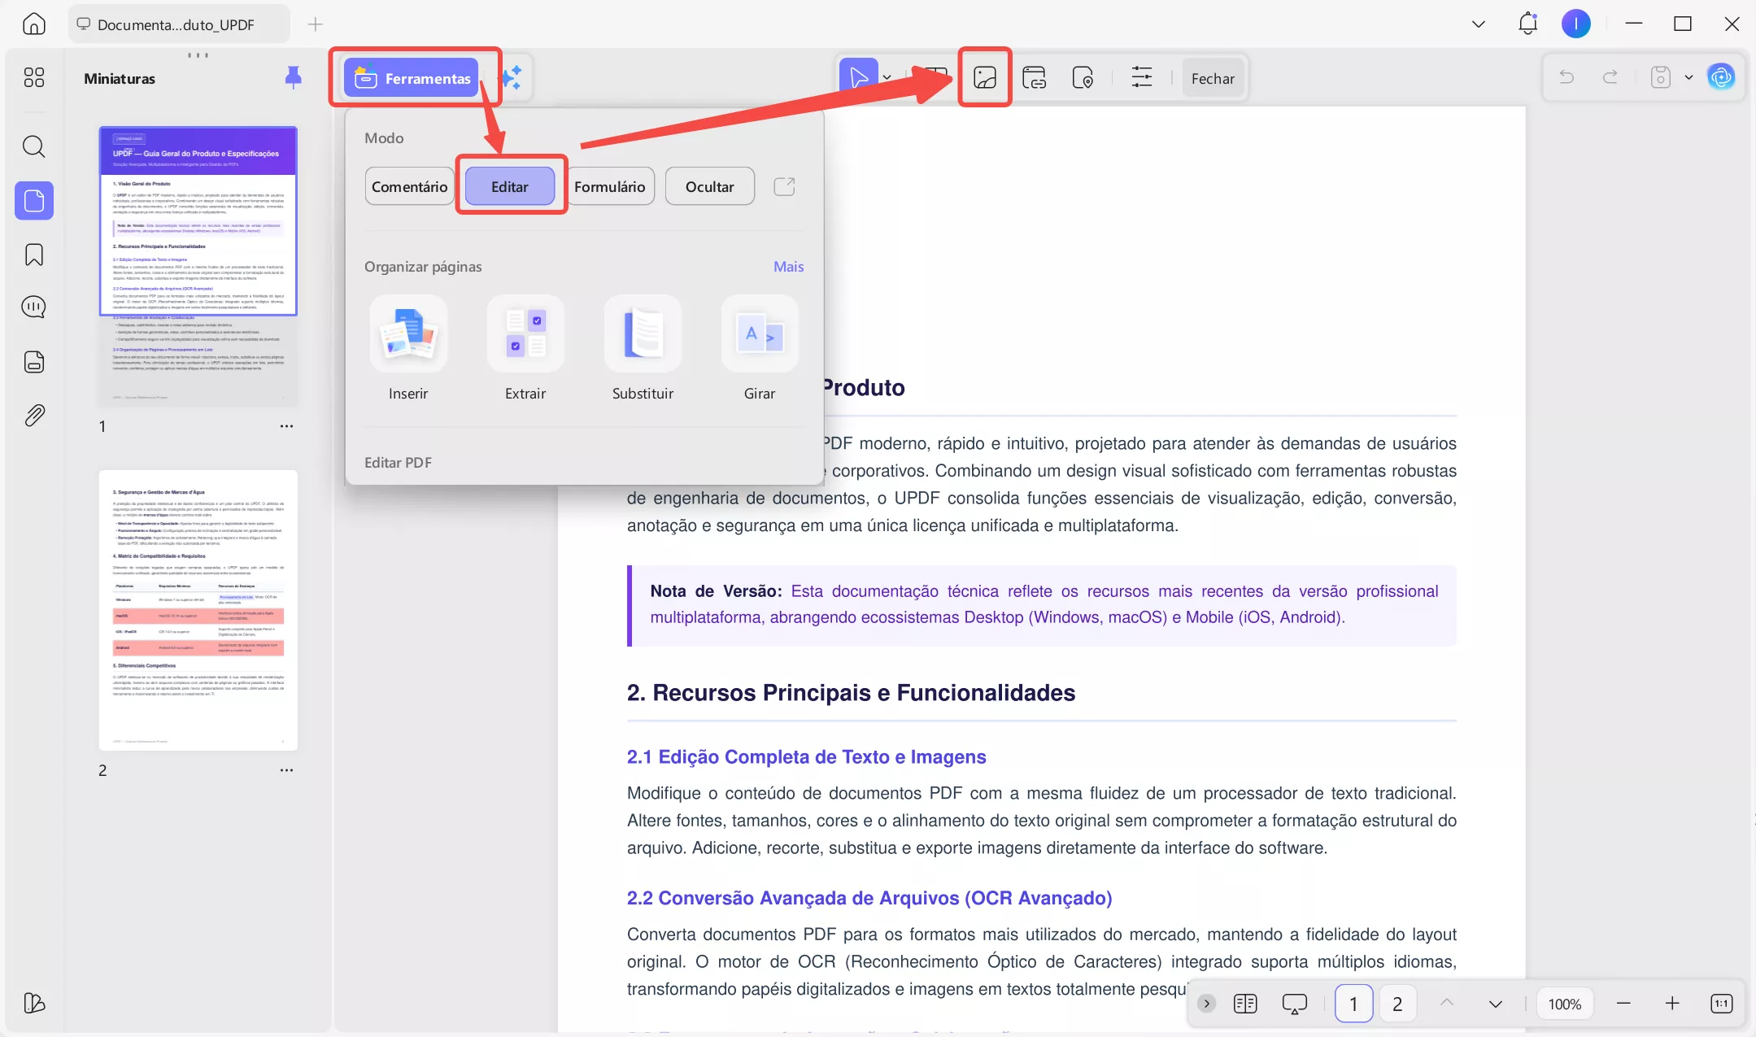Select Formulário mode
Image resolution: width=1756 pixels, height=1037 pixels.
point(609,186)
